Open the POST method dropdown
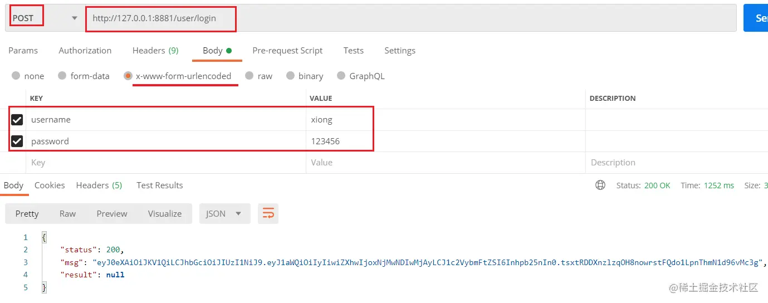The height and width of the screenshot is (303, 768). coord(45,18)
